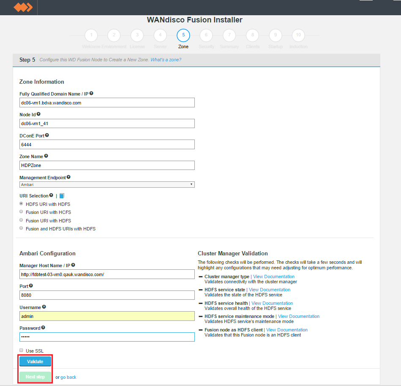Open help icon next to Manager Host Name
The height and width of the screenshot is (386, 401).
pyautogui.click(x=73, y=265)
